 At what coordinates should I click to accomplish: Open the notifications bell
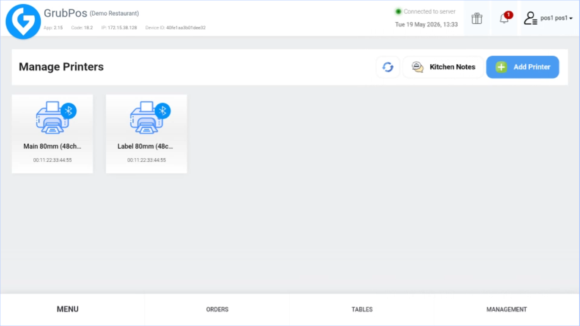pyautogui.click(x=505, y=18)
